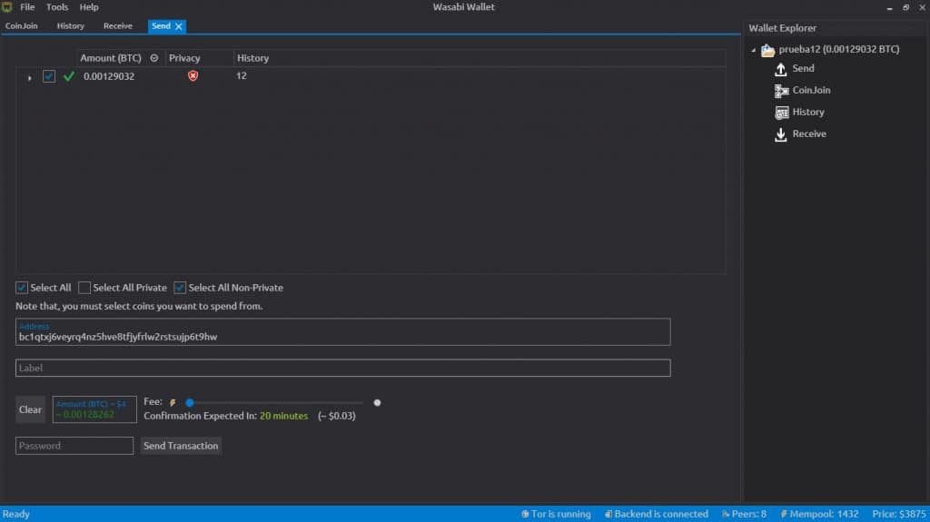Click the Wasabi Wallet logo icon

pos(7,7)
